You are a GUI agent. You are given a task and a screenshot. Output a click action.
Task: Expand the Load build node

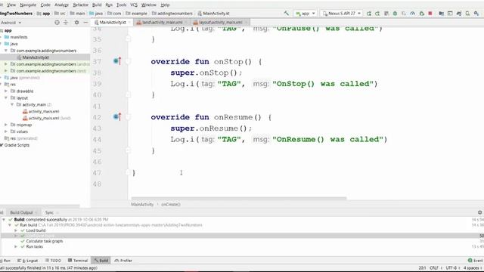(x=16, y=230)
